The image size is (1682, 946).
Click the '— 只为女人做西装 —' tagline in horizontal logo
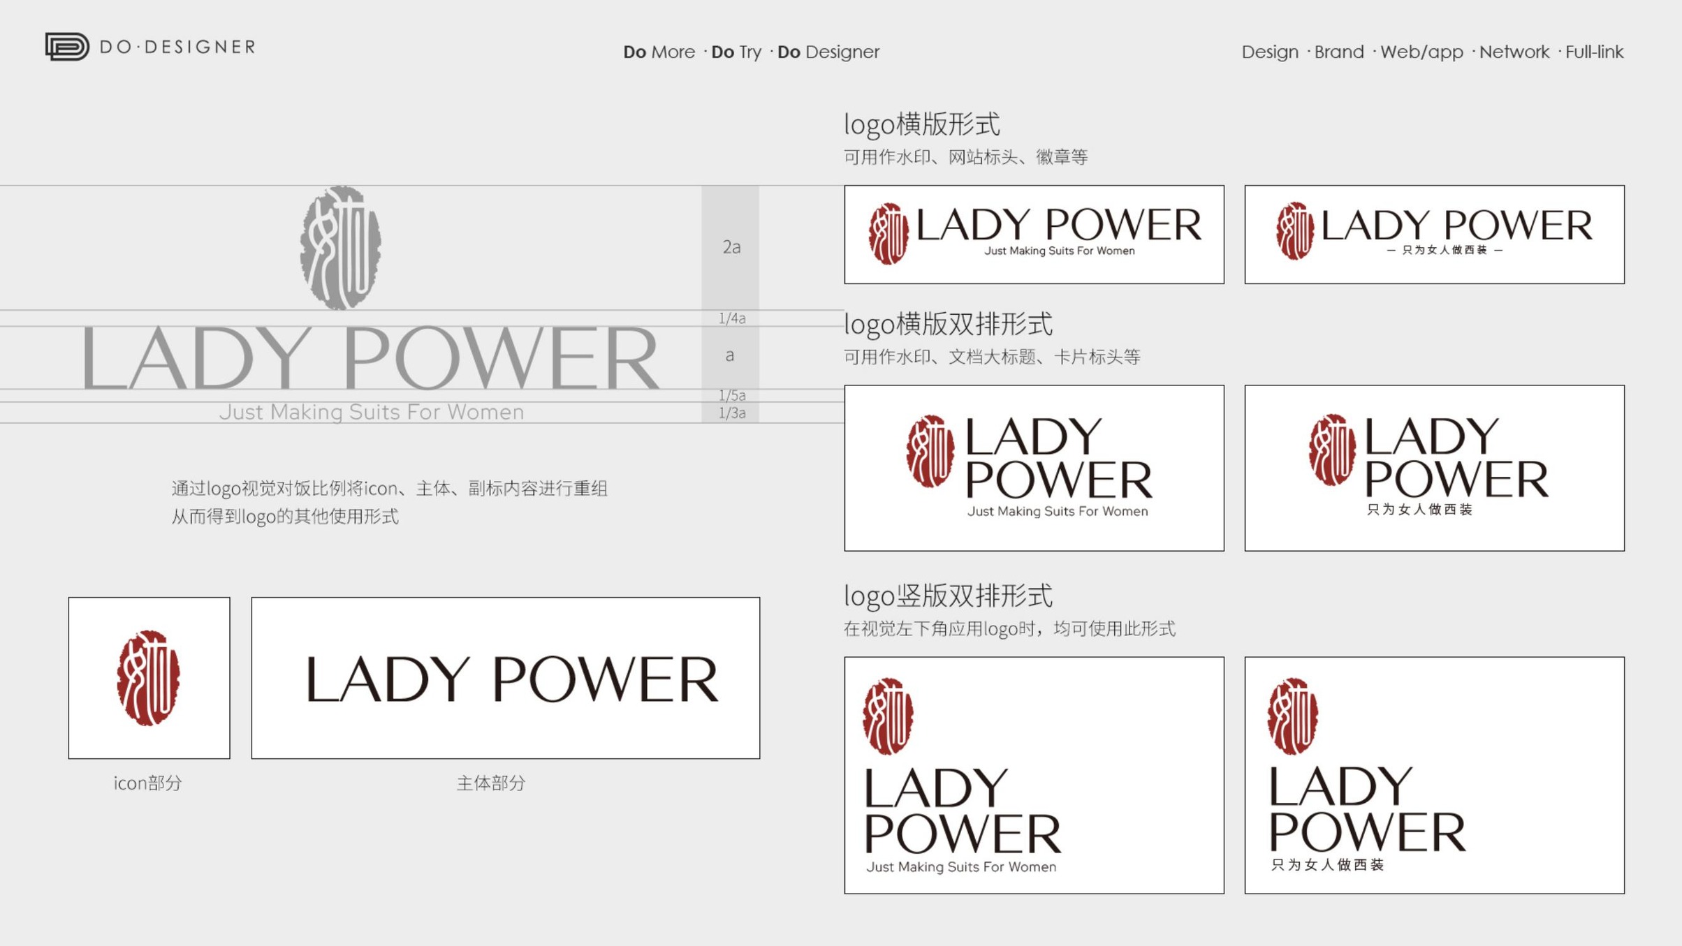[1445, 250]
